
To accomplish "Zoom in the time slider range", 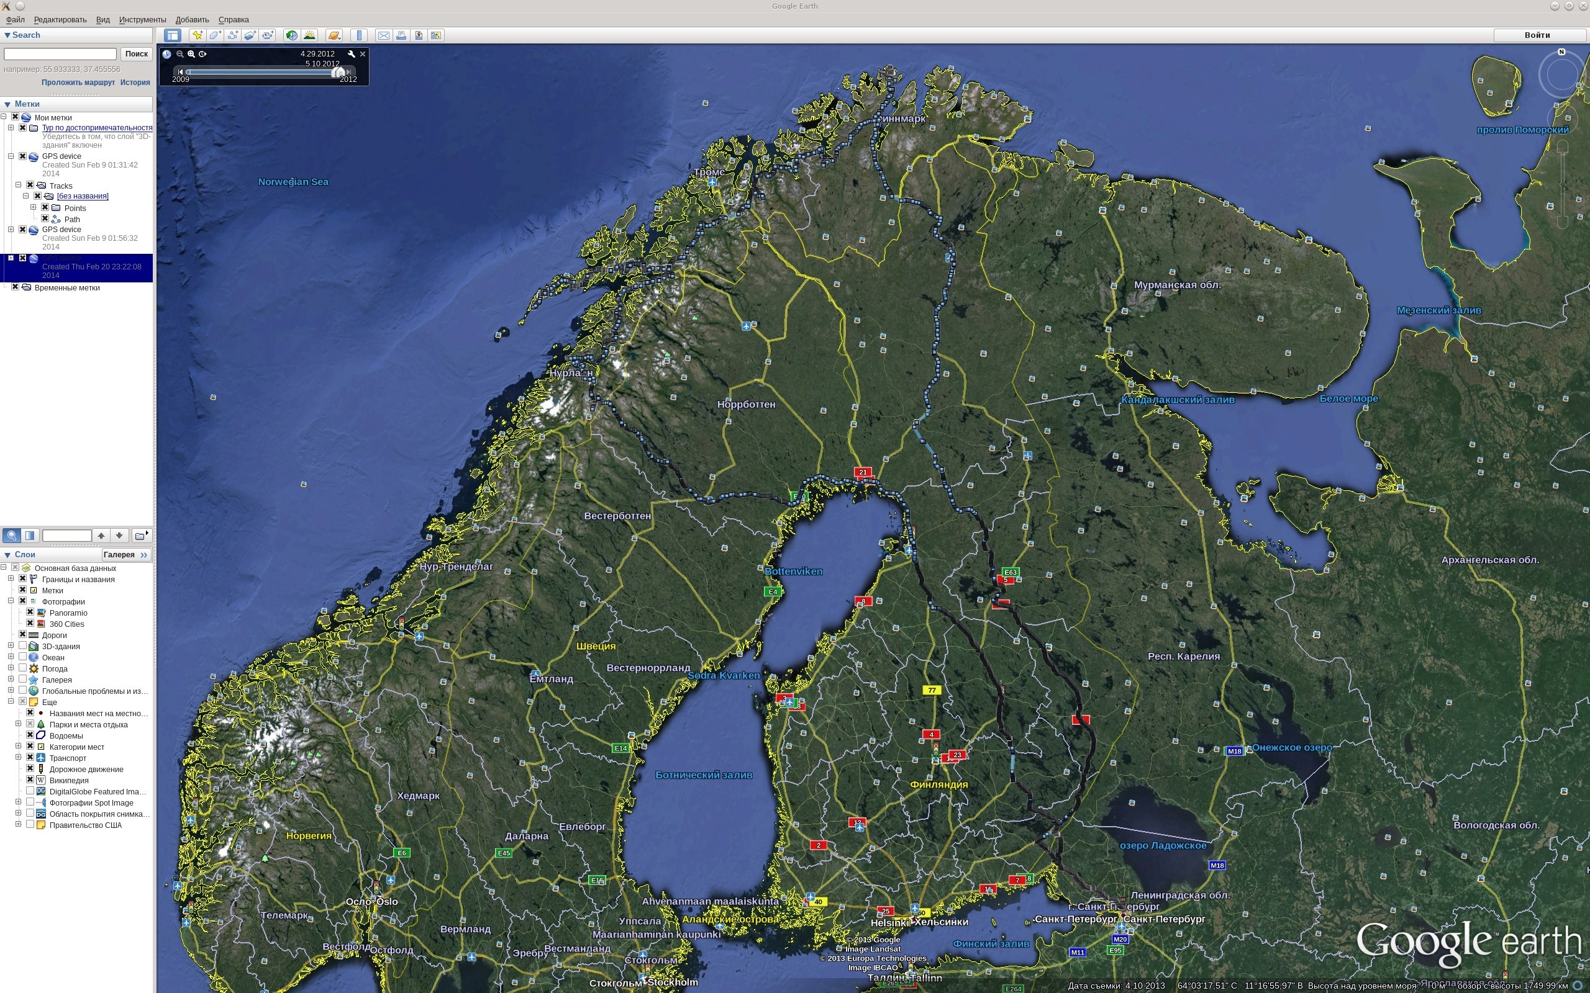I will (191, 54).
